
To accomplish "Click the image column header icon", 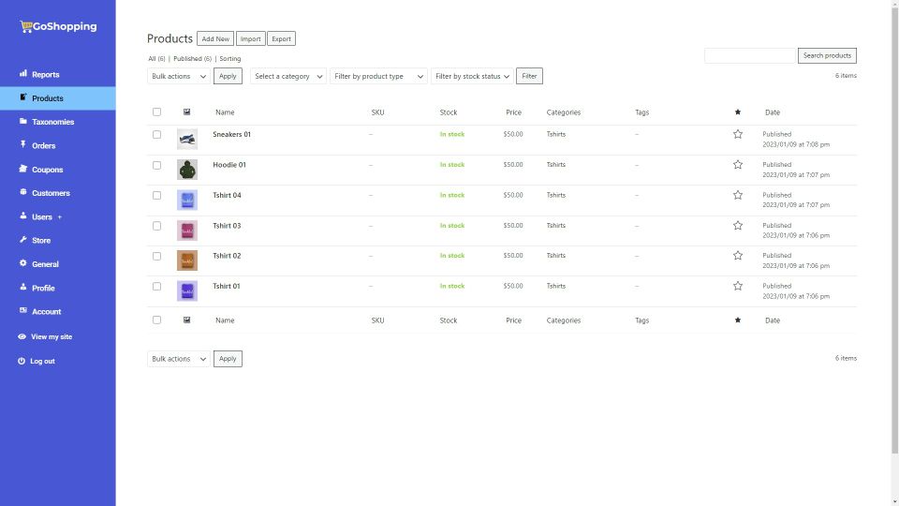I will click(x=186, y=112).
